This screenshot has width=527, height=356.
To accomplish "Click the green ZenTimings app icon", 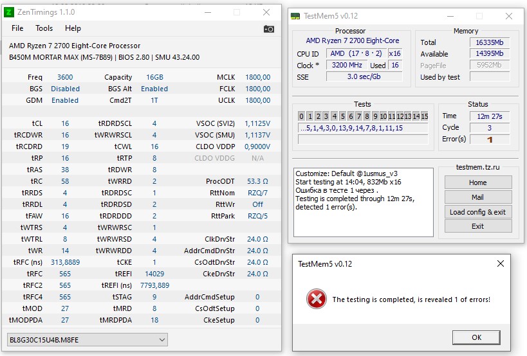I will 9,12.
